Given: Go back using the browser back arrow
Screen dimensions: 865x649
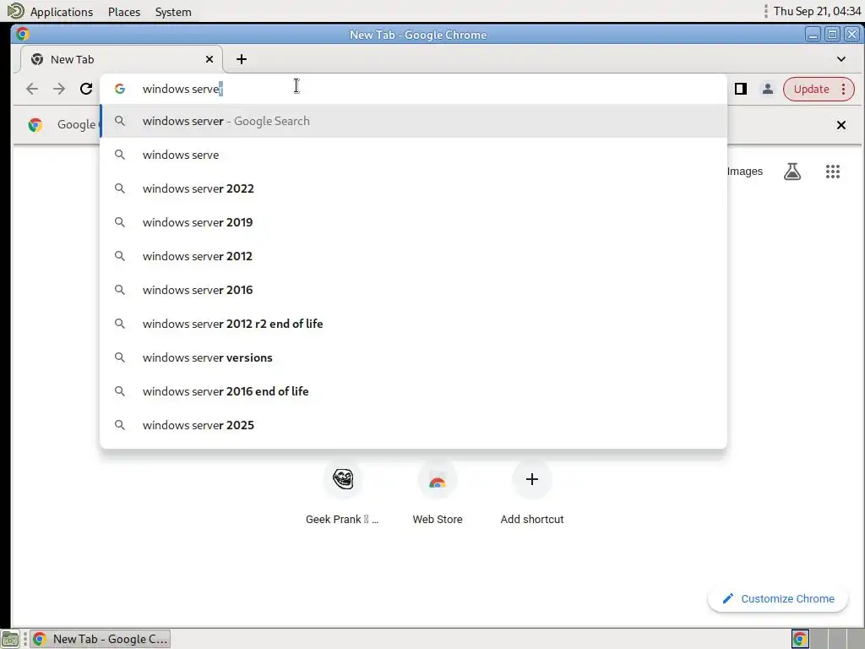Looking at the screenshot, I should (x=32, y=89).
